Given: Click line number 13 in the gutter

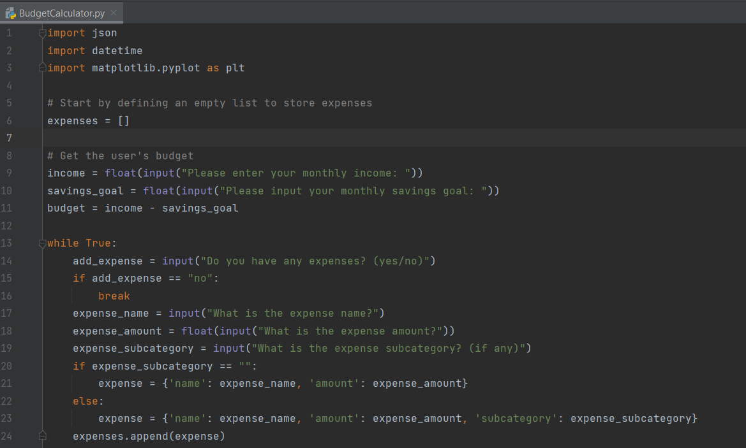Looking at the screenshot, I should pos(9,243).
